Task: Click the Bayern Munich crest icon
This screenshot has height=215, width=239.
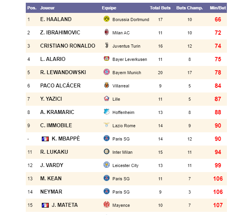Action: pyautogui.click(x=106, y=72)
